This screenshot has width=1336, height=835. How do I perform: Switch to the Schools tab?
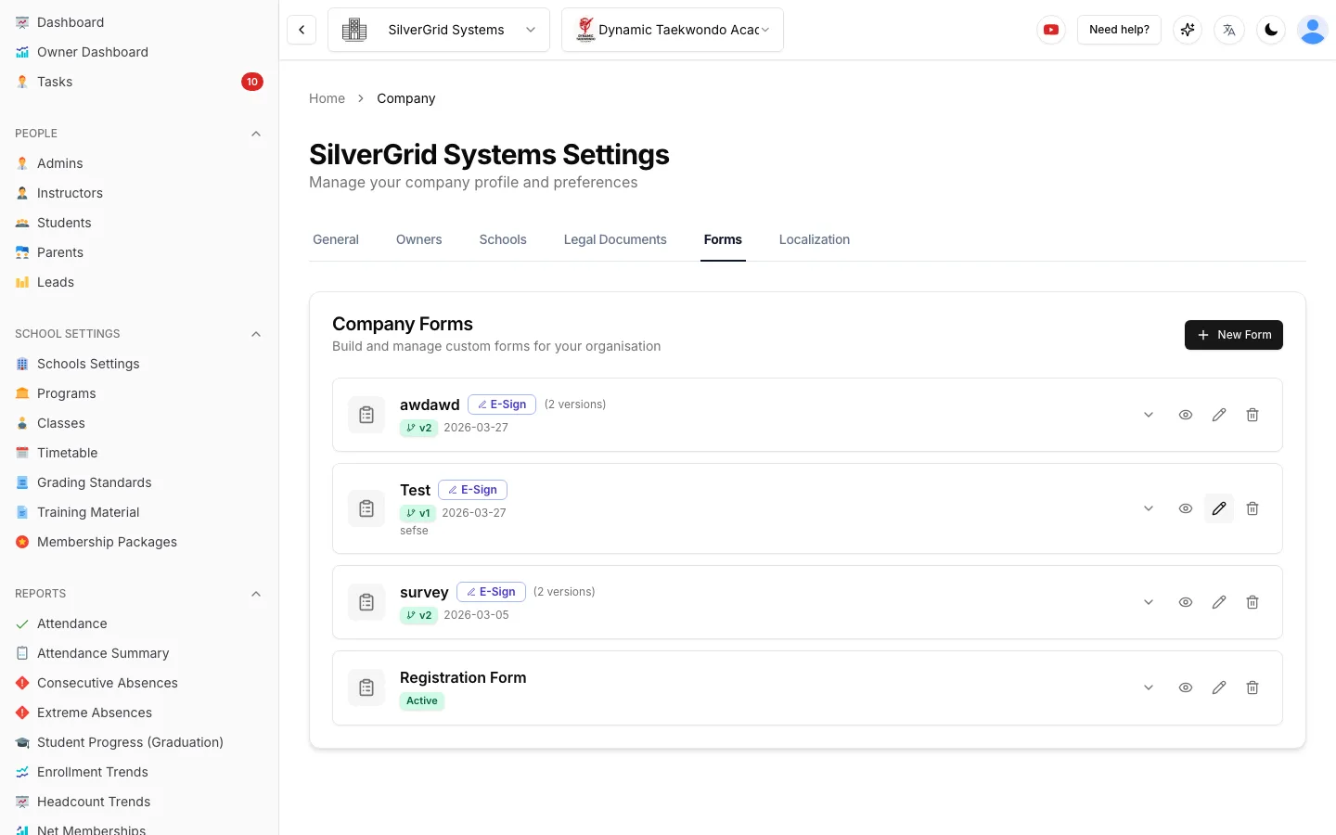503,239
